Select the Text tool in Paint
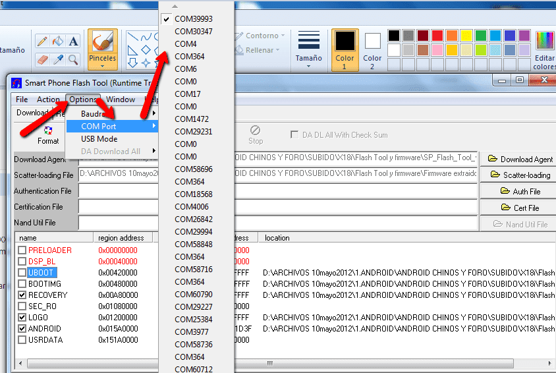This screenshot has height=373, width=556. point(73,41)
